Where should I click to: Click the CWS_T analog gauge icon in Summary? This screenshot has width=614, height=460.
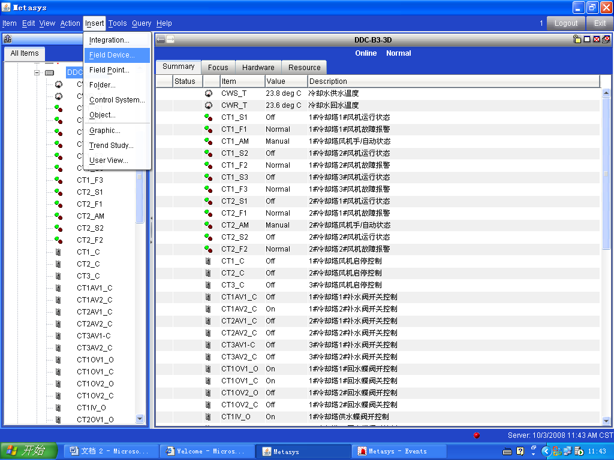tap(208, 93)
